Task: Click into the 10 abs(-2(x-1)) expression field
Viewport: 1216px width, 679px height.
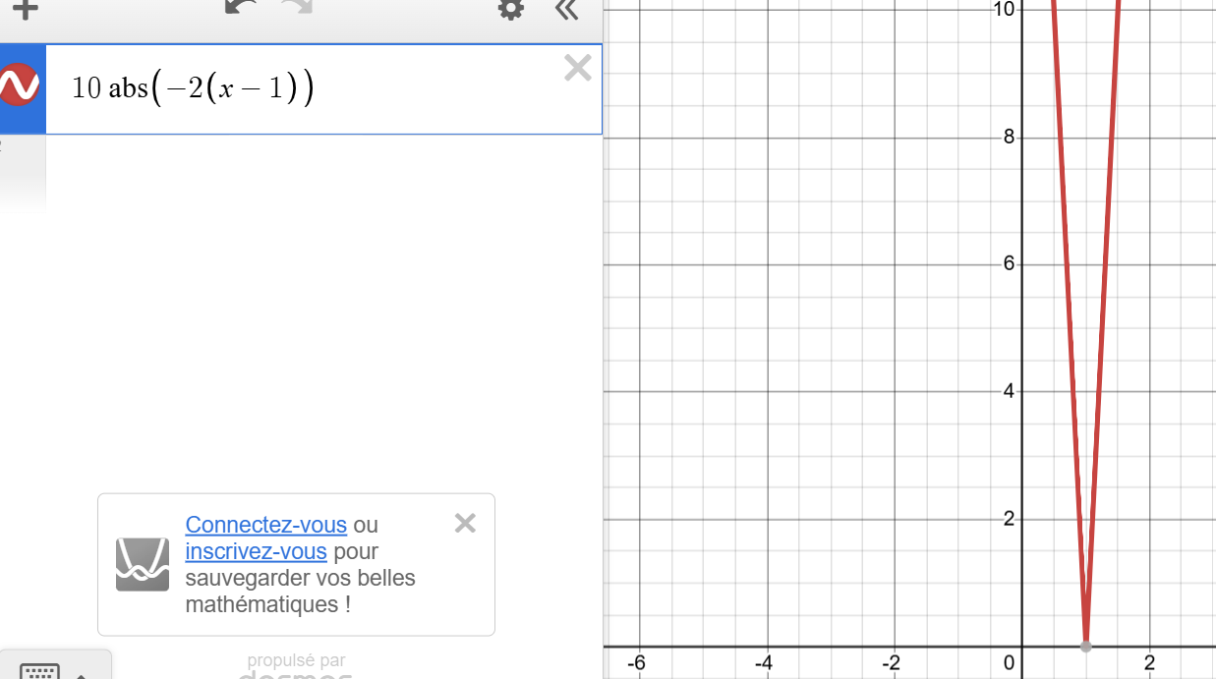Action: [295, 88]
